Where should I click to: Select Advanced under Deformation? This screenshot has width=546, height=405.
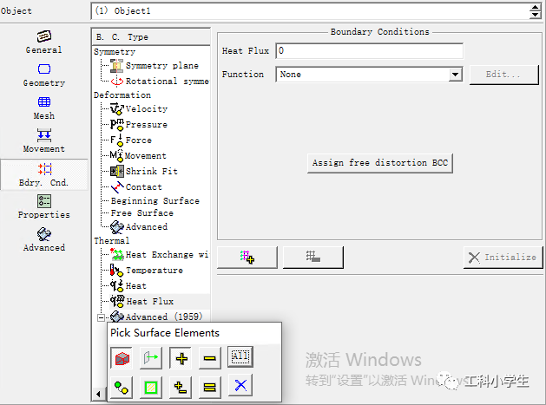(139, 227)
